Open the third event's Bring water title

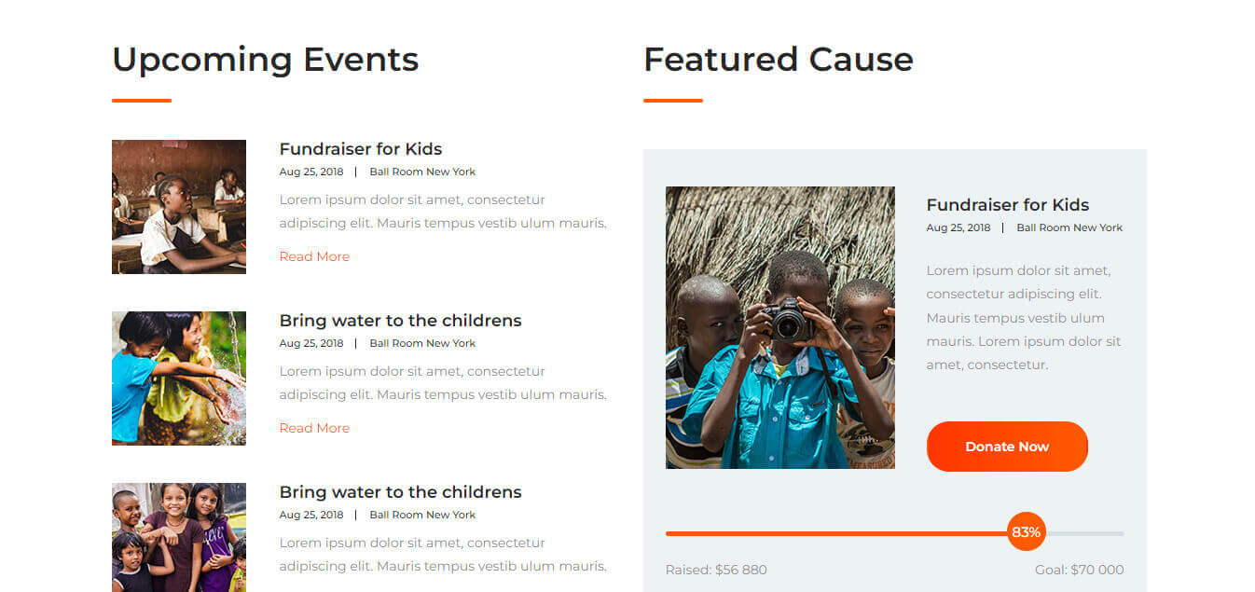pos(400,492)
